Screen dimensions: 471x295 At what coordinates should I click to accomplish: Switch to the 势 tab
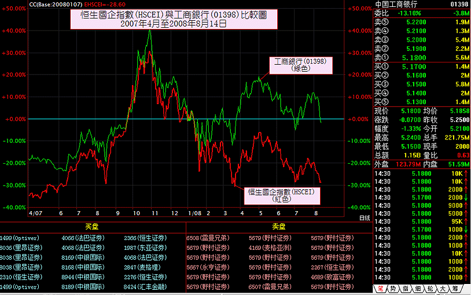click(393, 289)
